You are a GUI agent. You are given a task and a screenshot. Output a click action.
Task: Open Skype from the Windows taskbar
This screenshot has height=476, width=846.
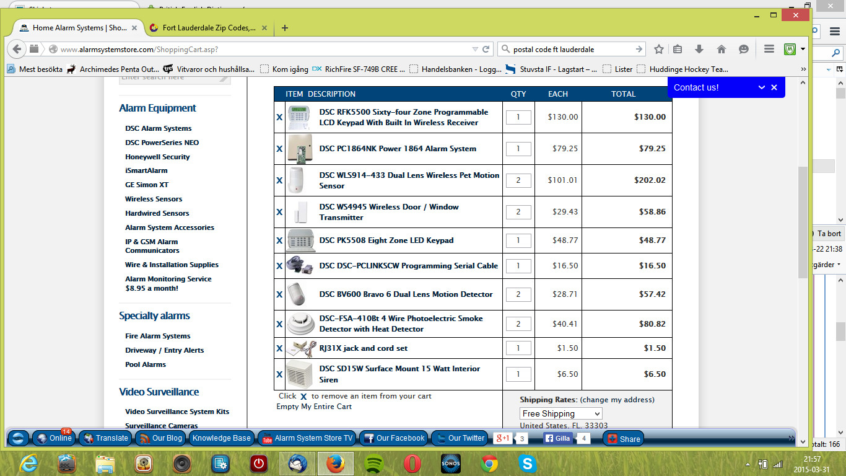(528, 463)
